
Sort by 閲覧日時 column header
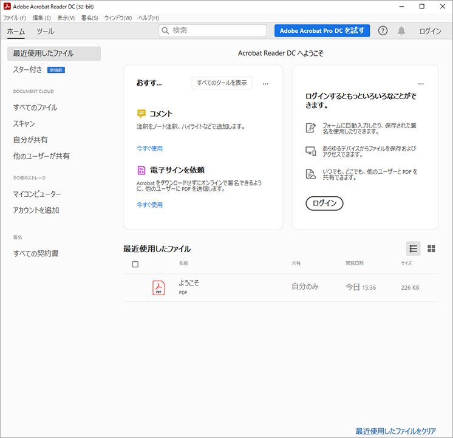pyautogui.click(x=355, y=263)
